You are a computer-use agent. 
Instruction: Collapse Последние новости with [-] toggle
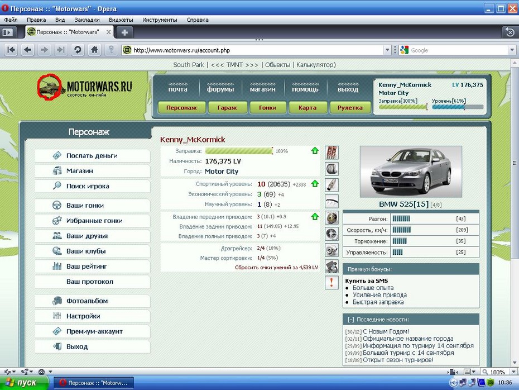[x=351, y=320]
